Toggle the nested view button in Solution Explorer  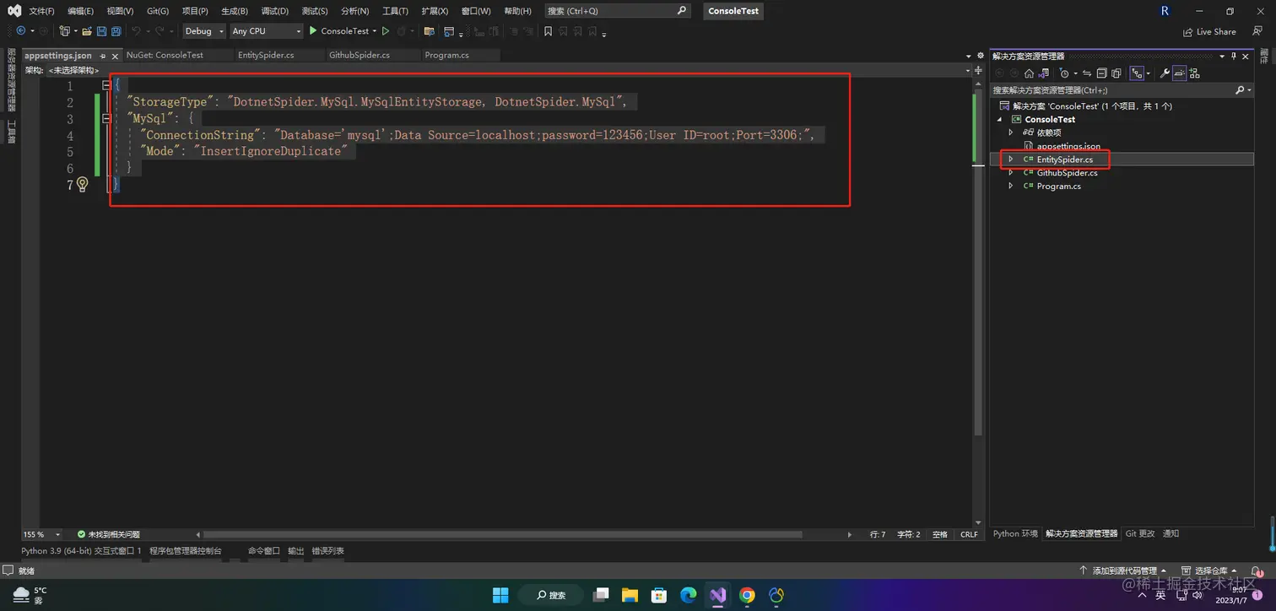click(x=1137, y=73)
